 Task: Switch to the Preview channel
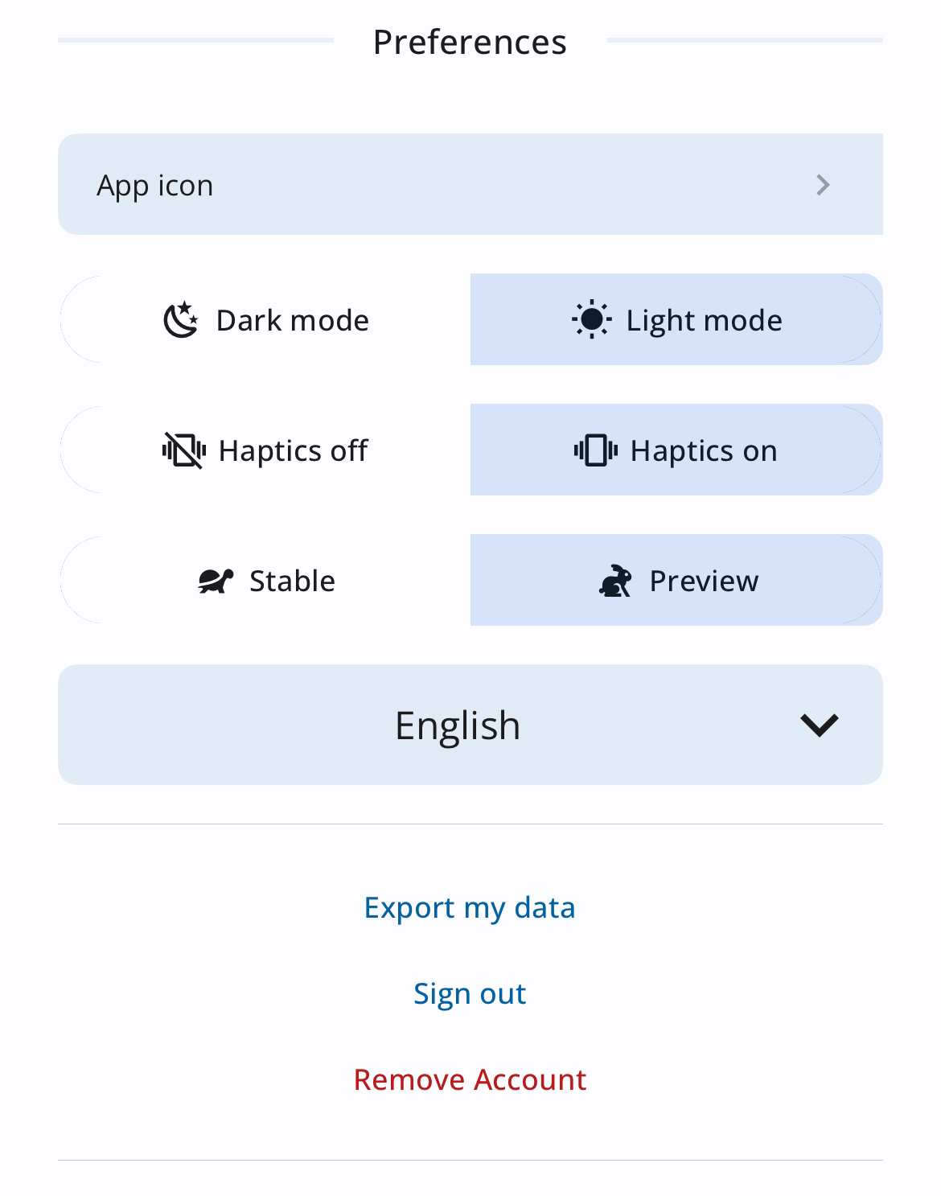676,580
